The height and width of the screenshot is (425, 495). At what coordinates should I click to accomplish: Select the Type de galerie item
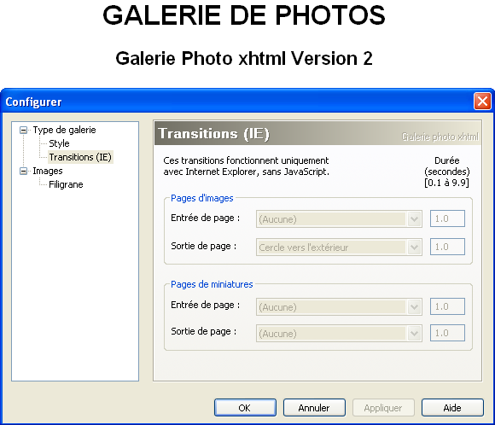coord(64,130)
